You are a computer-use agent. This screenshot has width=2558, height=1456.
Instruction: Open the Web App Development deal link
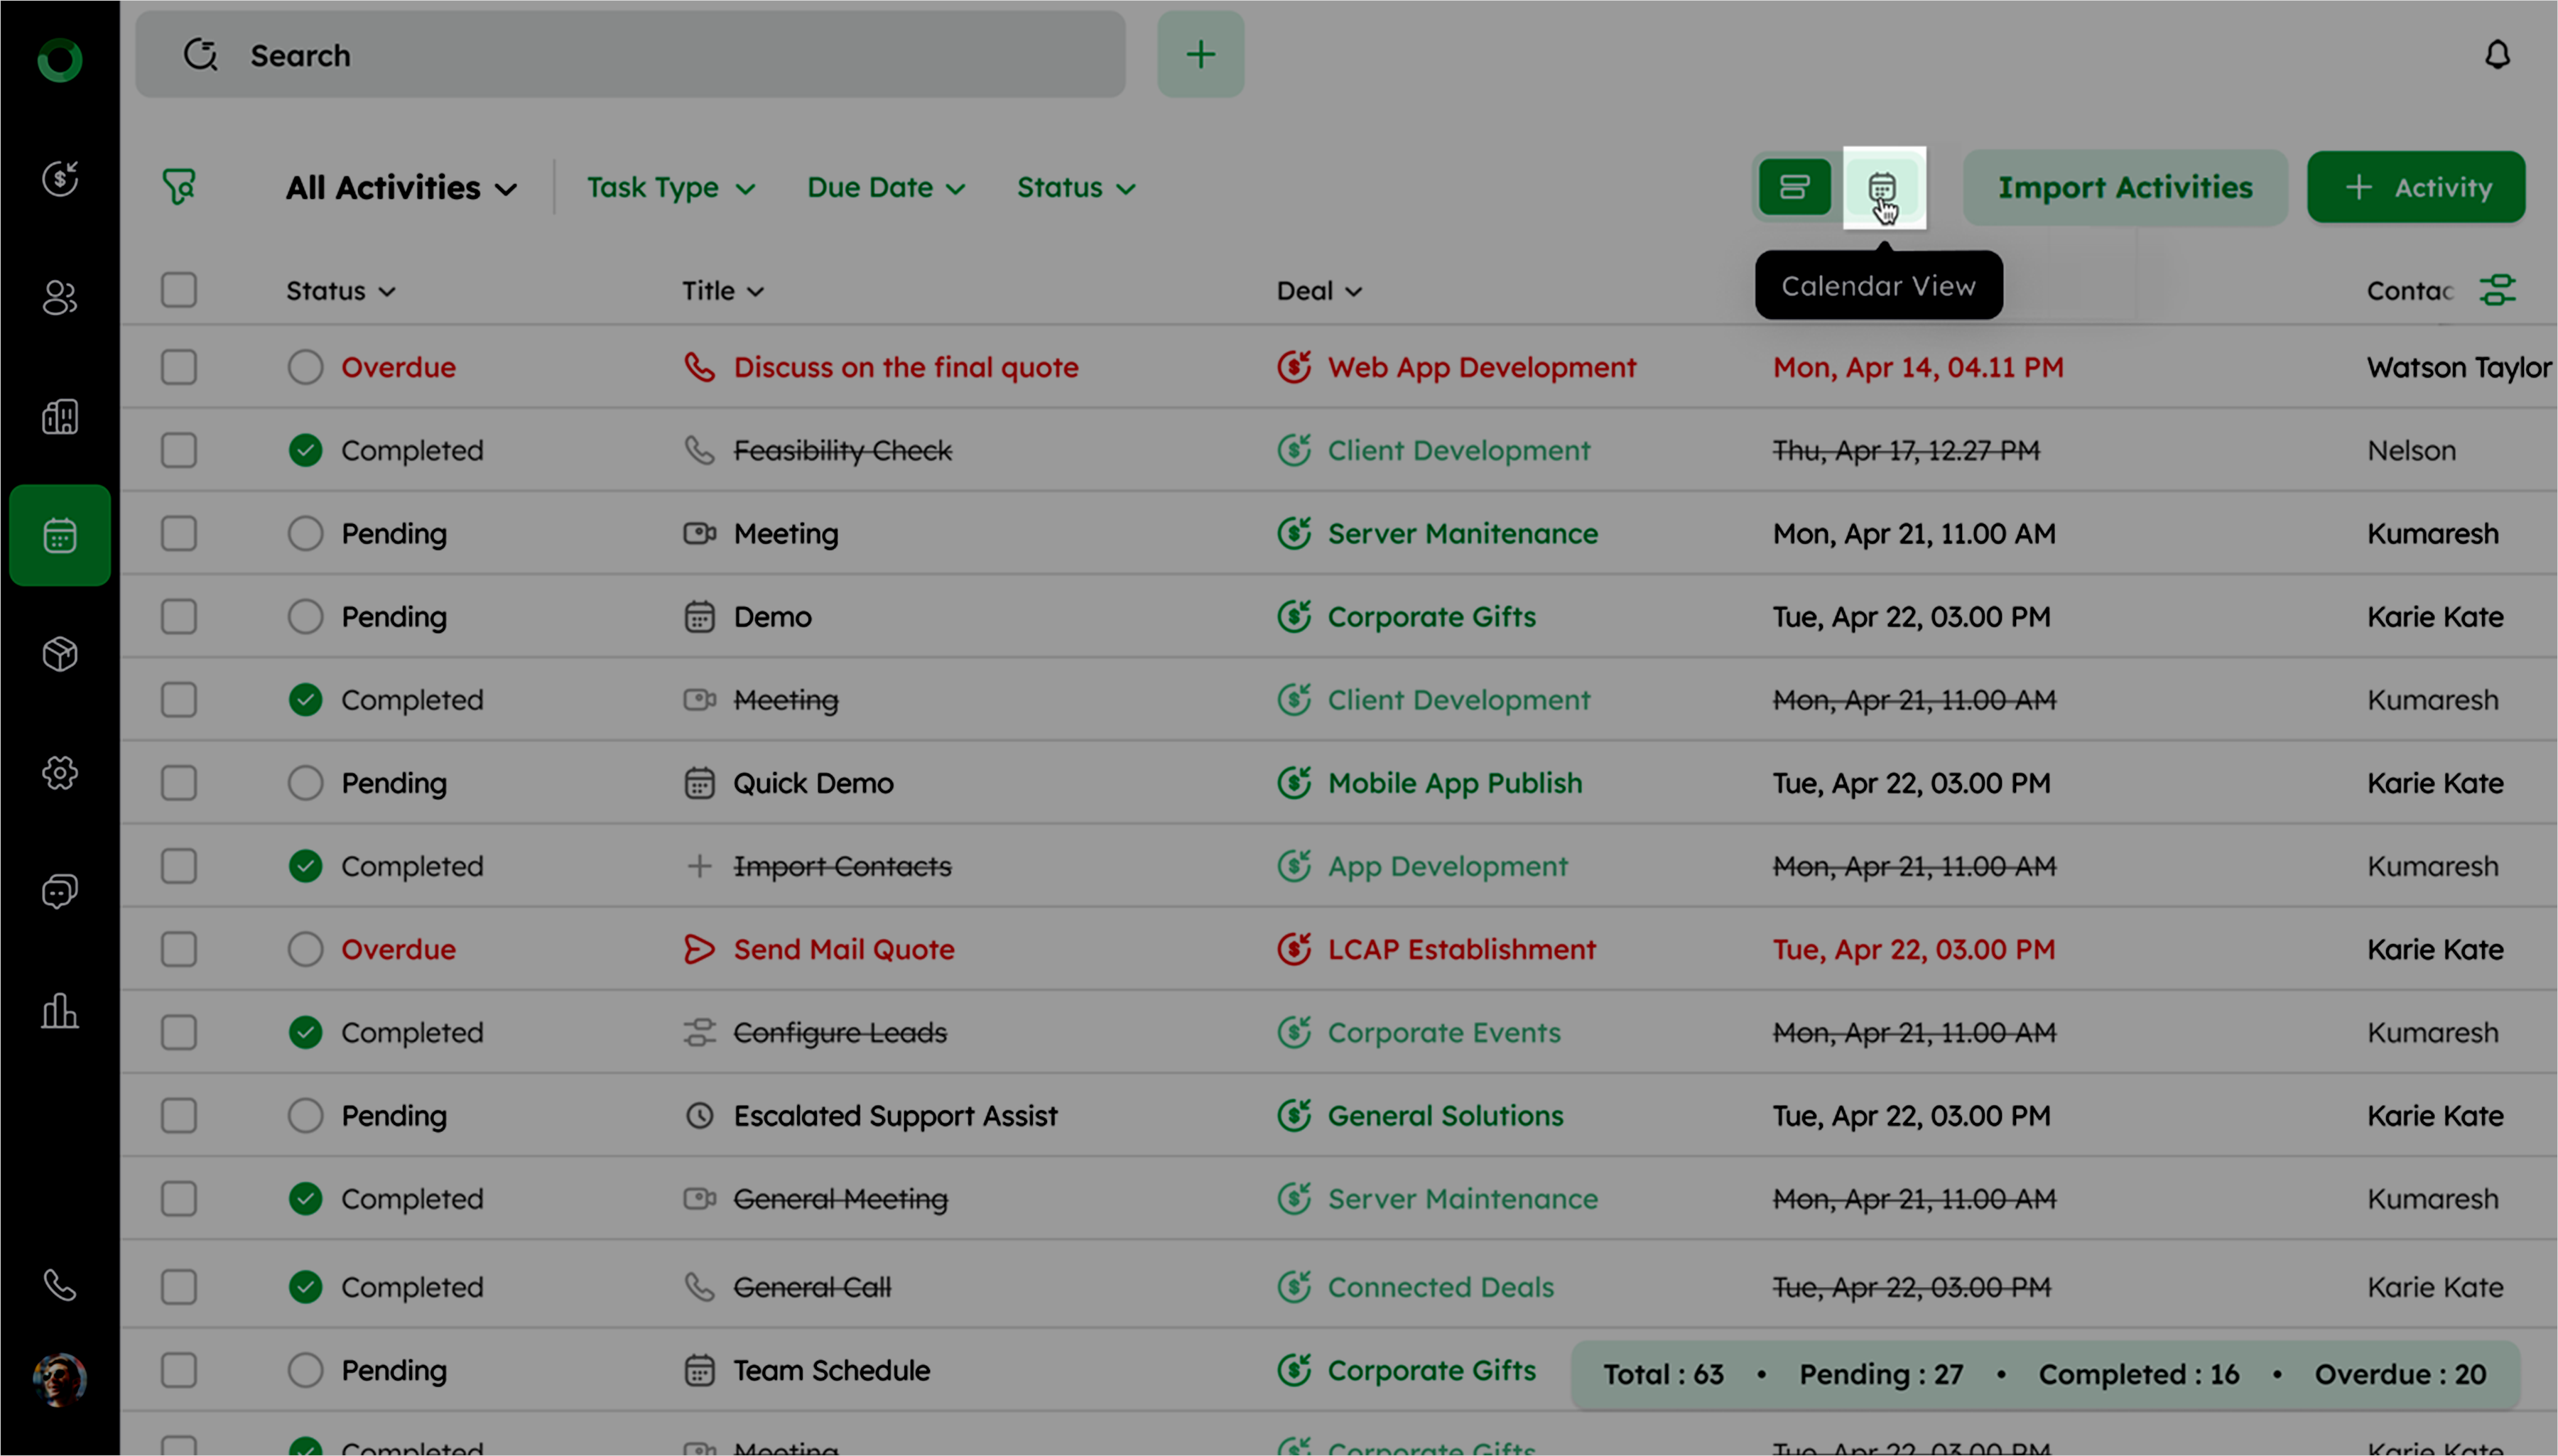1481,367
